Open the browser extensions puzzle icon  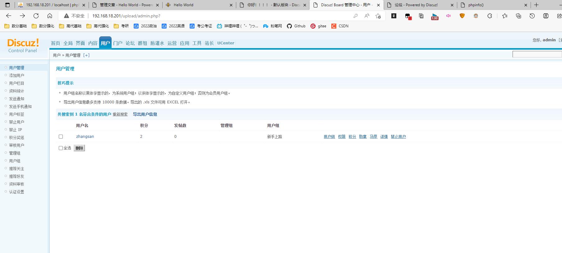pos(490,16)
